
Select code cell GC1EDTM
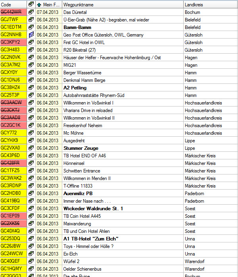(x=13, y=27)
